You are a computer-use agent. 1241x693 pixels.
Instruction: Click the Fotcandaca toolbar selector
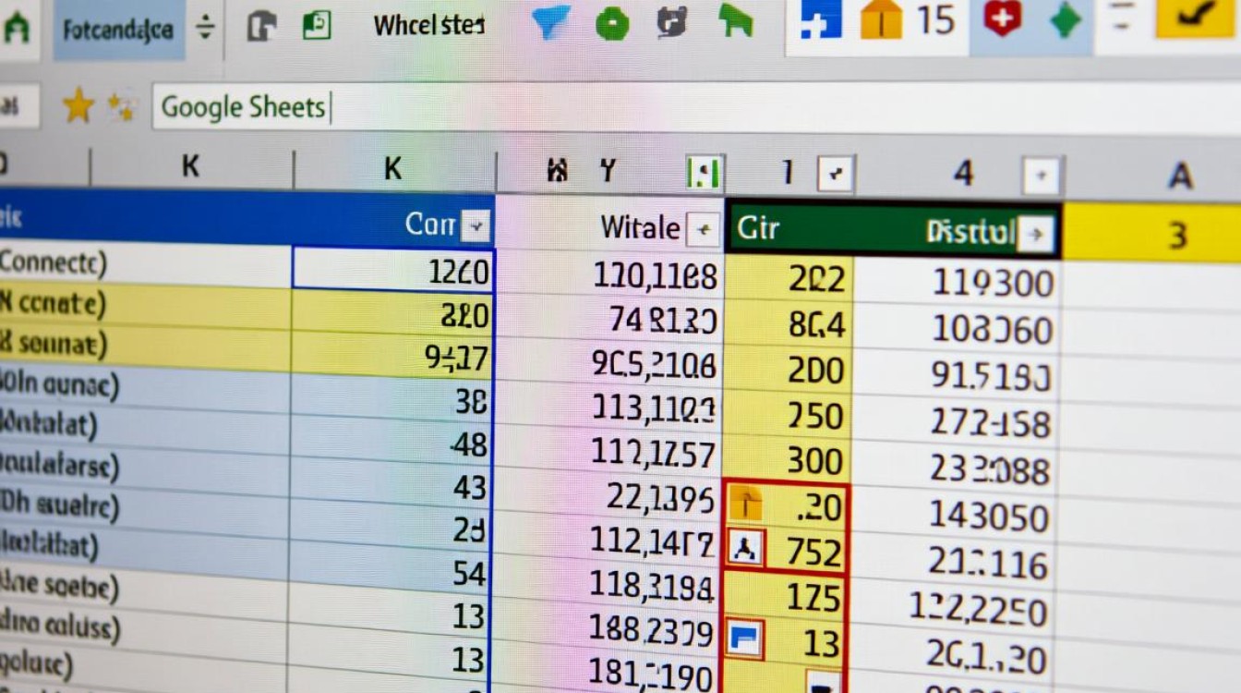pyautogui.click(x=117, y=30)
